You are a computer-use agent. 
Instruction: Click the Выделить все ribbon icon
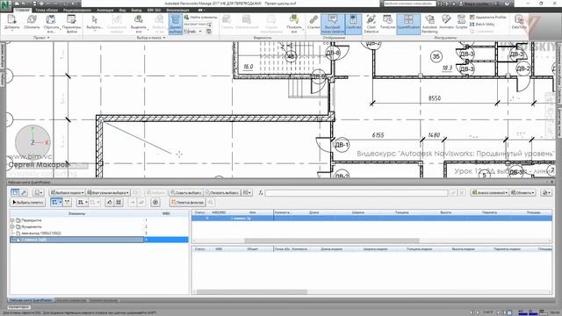pyautogui.click(x=139, y=23)
